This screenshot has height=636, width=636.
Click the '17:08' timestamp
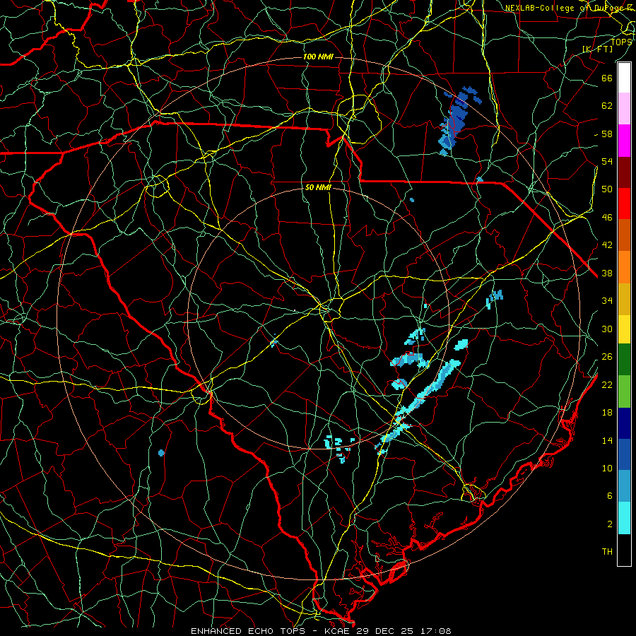(435, 631)
